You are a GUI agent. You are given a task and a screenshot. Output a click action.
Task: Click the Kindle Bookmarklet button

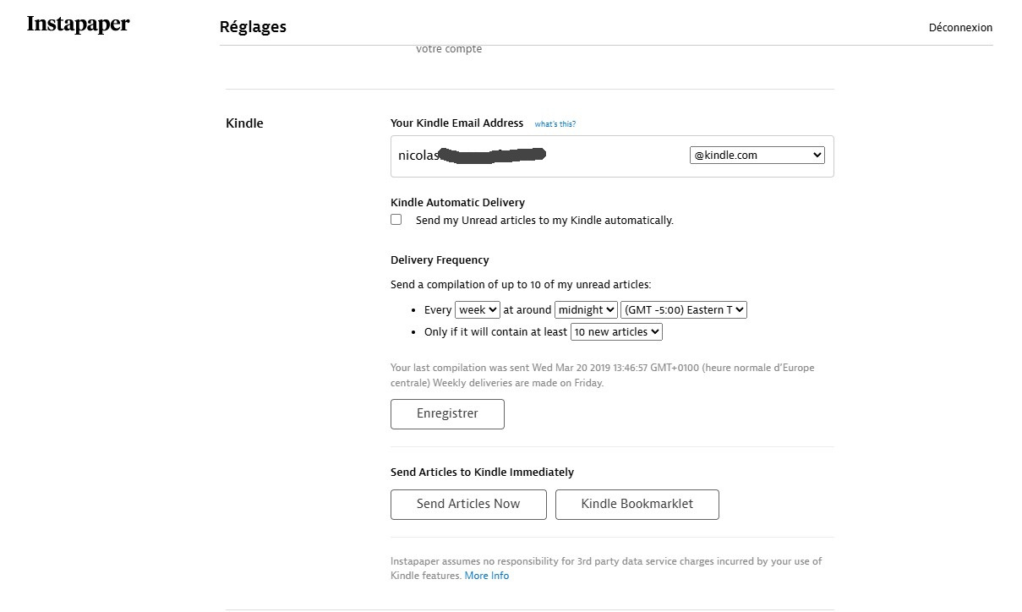[x=637, y=504]
